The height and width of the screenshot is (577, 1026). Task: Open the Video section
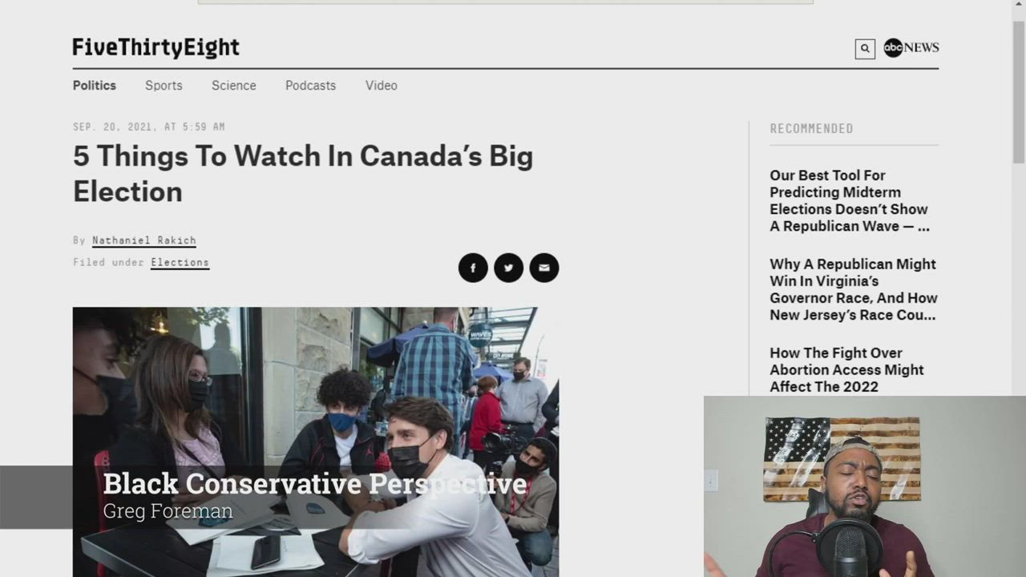(382, 86)
